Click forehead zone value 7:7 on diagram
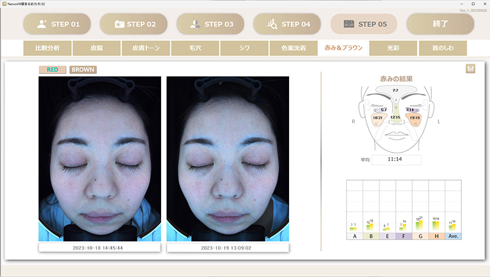The width and height of the screenshot is (490, 277). click(x=395, y=90)
